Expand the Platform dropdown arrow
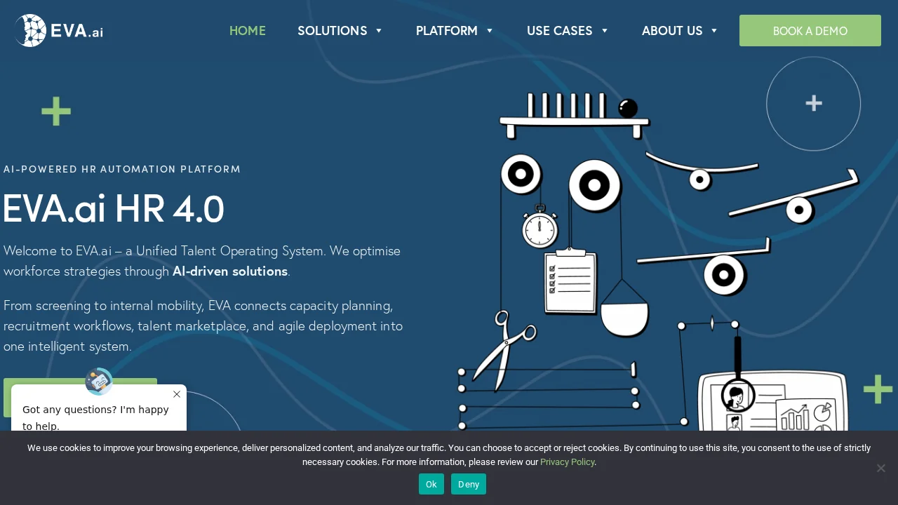898x505 pixels. (x=490, y=31)
